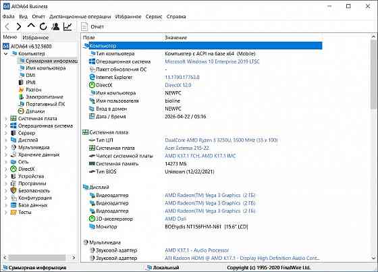378x272 pixels.
Task: Click the Дисплей icon in tree
Action: pyautogui.click(x=13, y=140)
